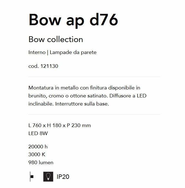Open the Bow collection link
This screenshot has height=188, width=185.
click(56, 39)
